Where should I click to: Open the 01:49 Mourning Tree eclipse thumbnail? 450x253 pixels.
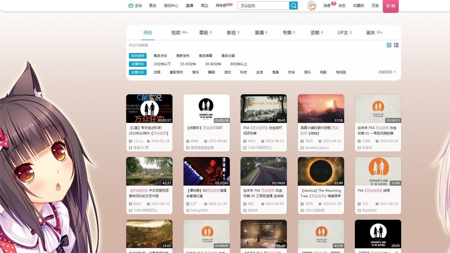point(321,171)
